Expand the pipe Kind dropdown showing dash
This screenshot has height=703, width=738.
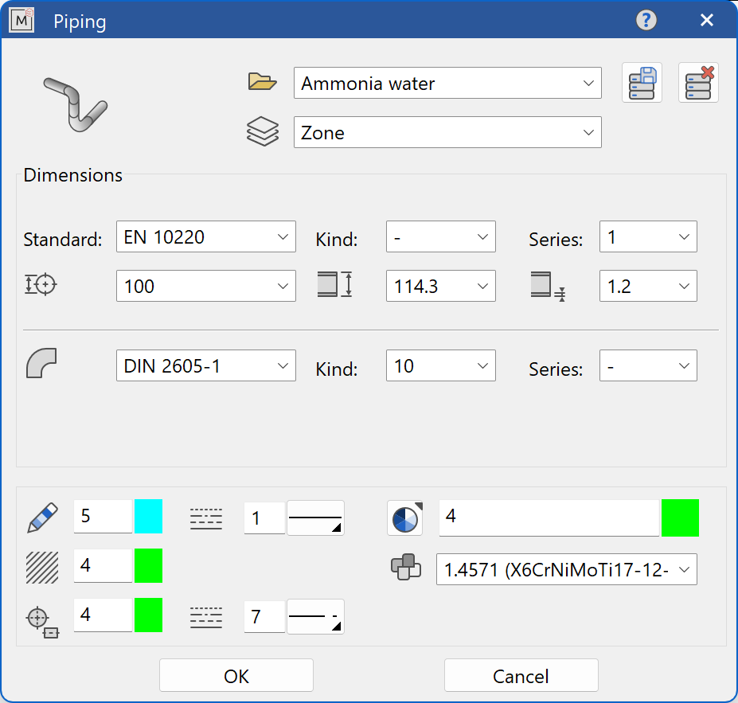click(441, 236)
